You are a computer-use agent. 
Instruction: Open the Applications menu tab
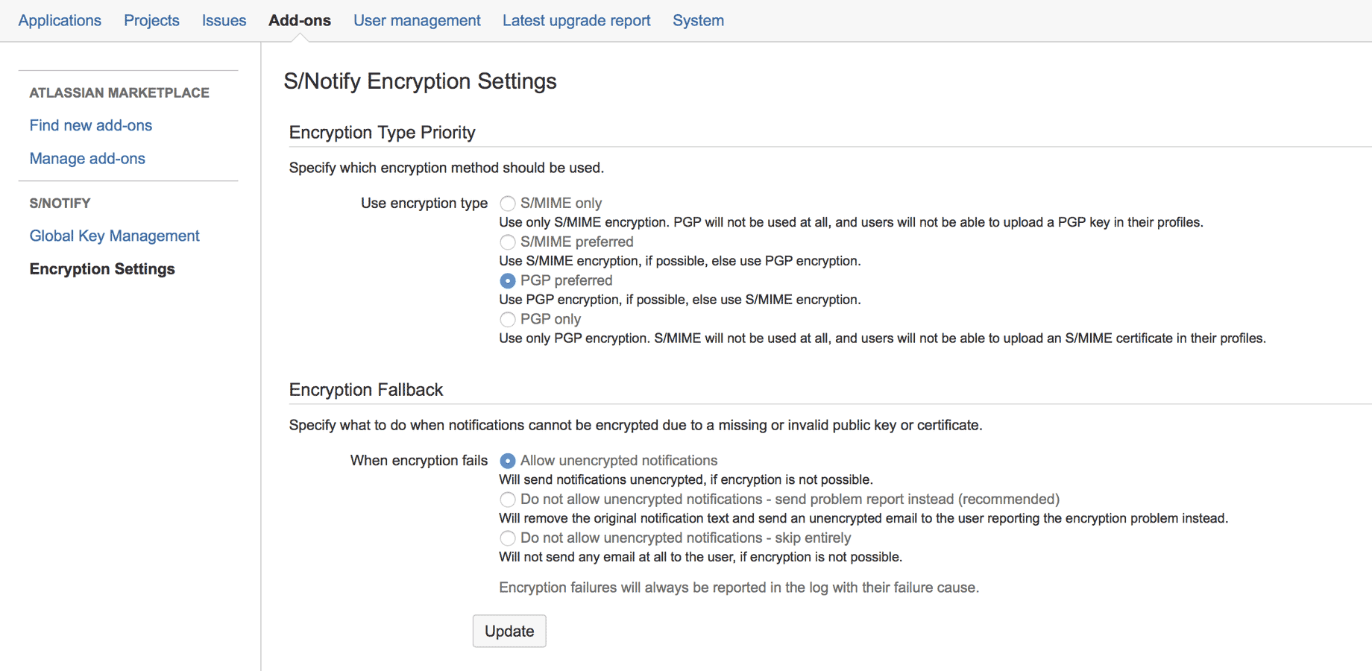[60, 20]
